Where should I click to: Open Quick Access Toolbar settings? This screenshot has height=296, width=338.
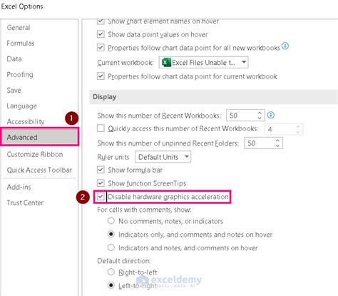coord(39,170)
